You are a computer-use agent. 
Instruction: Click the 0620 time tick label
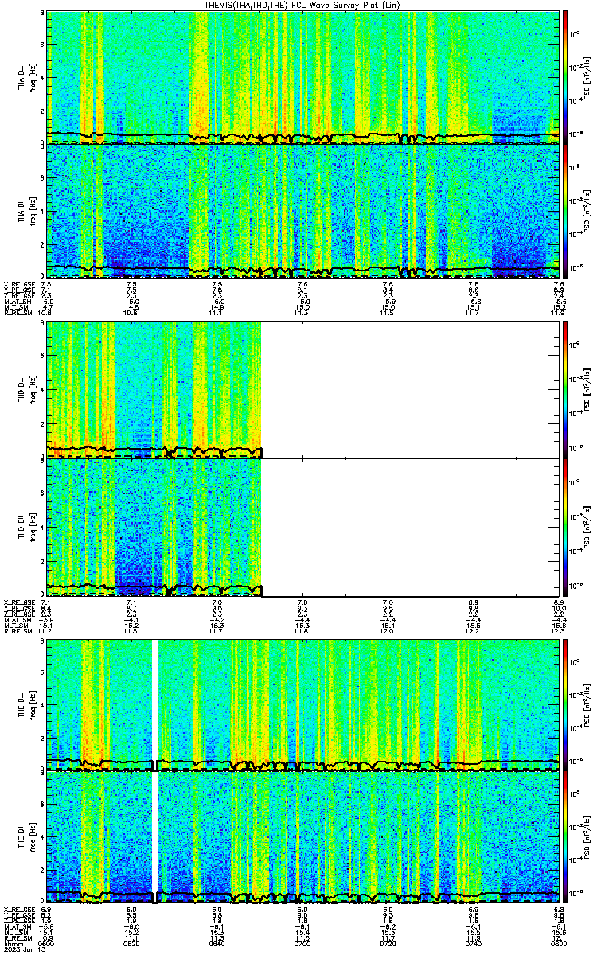click(x=132, y=944)
